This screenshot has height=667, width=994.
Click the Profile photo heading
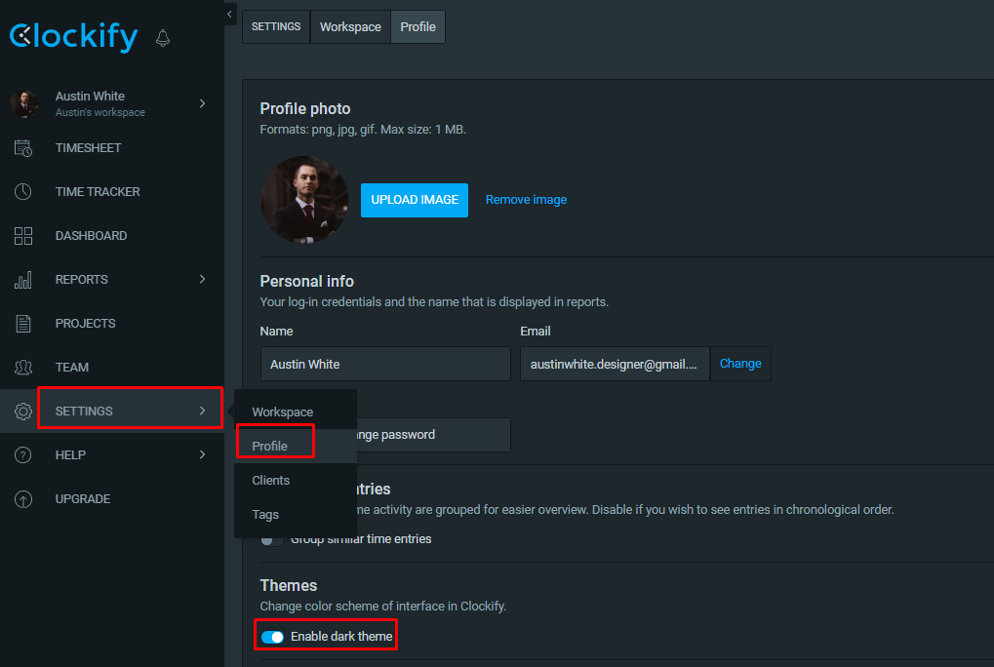[305, 109]
